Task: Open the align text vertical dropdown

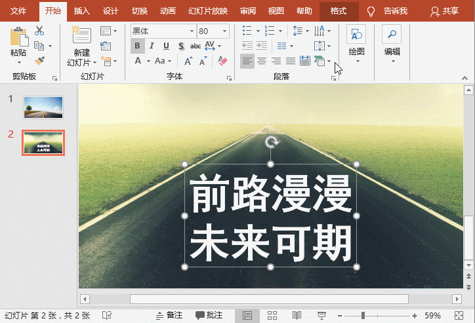Action: (x=329, y=46)
